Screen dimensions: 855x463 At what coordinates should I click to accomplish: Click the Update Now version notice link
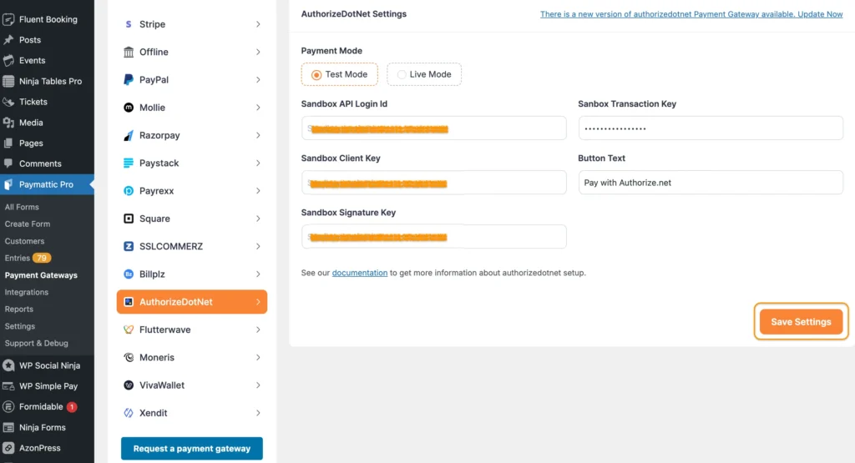pyautogui.click(x=691, y=14)
